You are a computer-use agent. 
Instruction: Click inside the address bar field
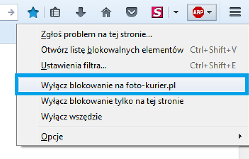(x=3, y=12)
